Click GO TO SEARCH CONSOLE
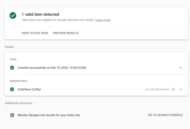The image size is (190, 129). pos(165,115)
